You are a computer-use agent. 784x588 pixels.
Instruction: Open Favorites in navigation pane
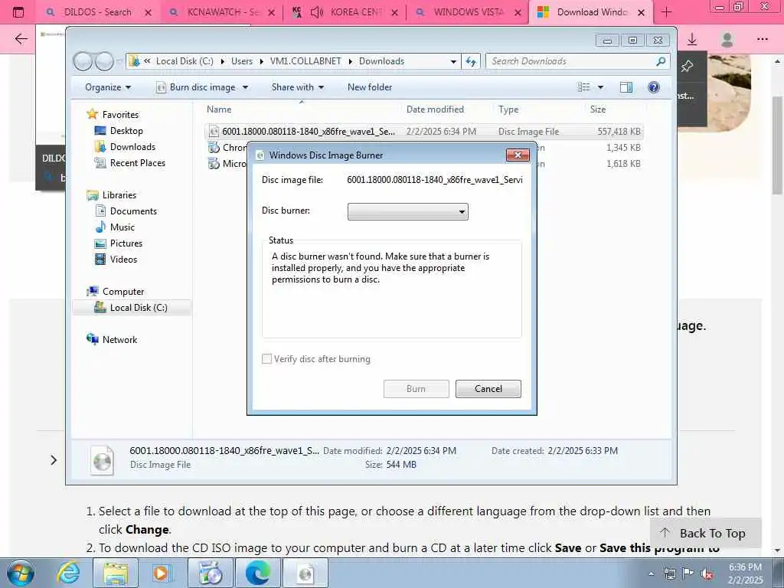[120, 115]
